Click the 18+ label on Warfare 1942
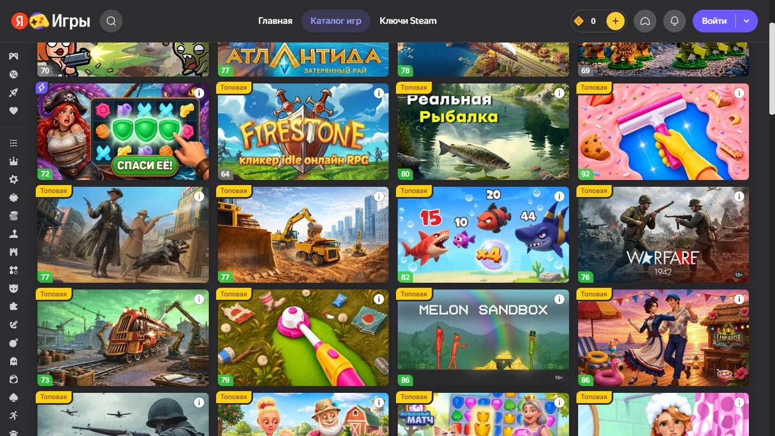This screenshot has width=775, height=436. pyautogui.click(x=739, y=275)
